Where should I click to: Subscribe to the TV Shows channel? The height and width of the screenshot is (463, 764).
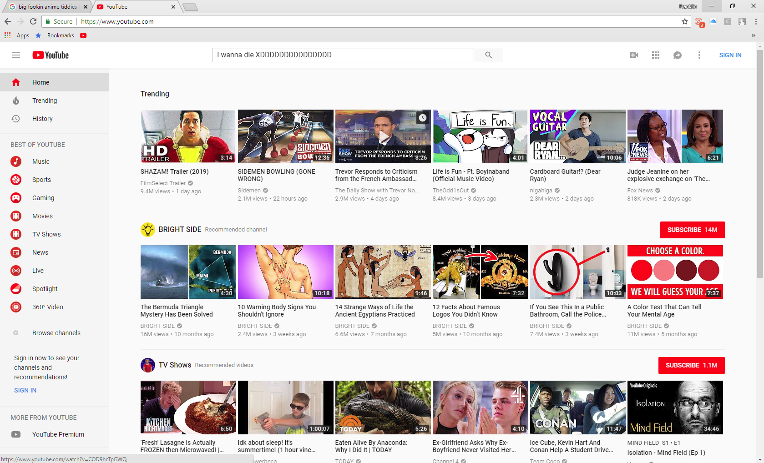(x=691, y=365)
